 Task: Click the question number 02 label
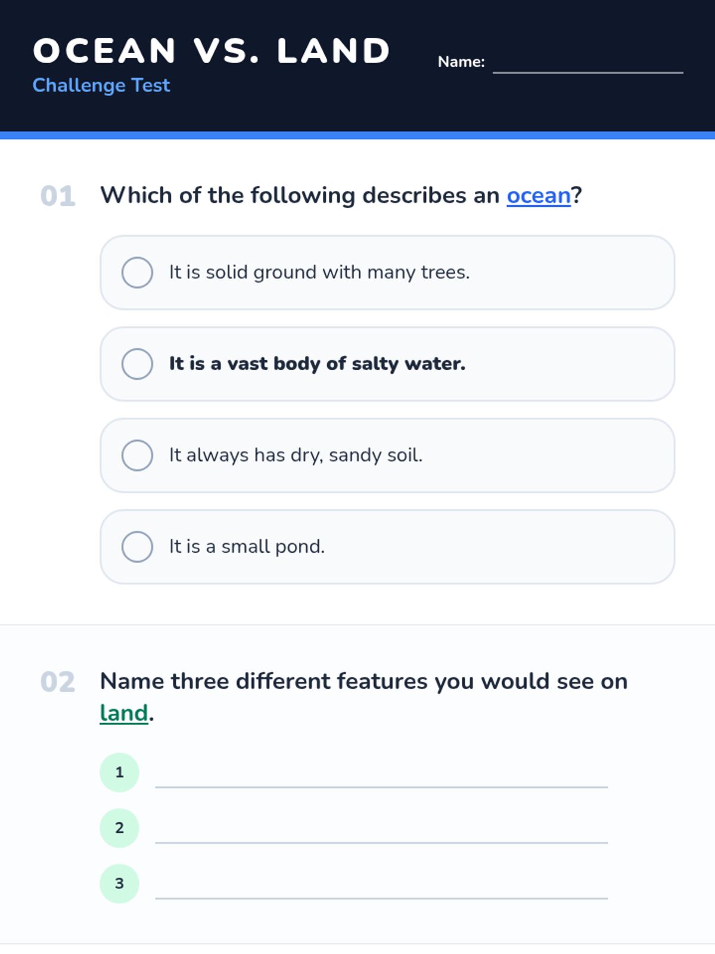pyautogui.click(x=58, y=682)
